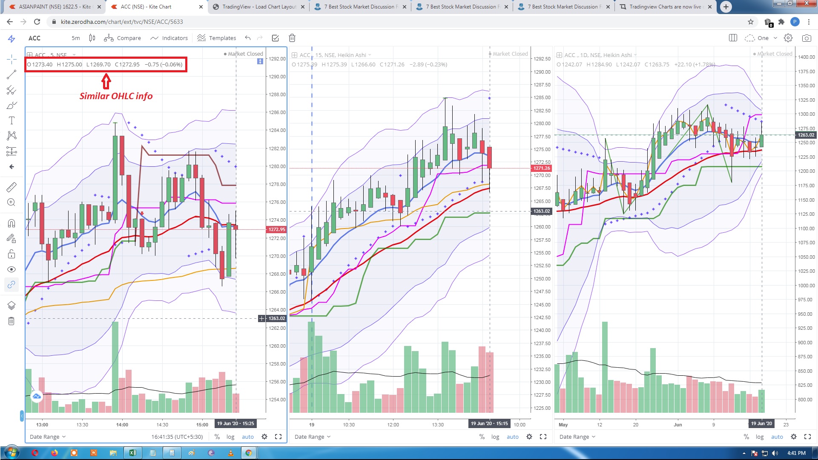The width and height of the screenshot is (818, 460).
Task: Open the patterns tool
Action: pyautogui.click(x=11, y=136)
